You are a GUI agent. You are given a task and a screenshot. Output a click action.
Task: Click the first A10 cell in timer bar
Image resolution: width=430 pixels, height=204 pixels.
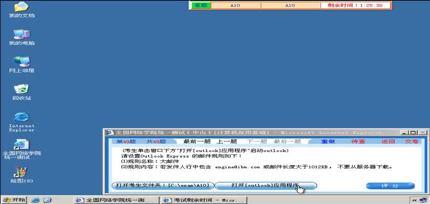pyautogui.click(x=235, y=6)
